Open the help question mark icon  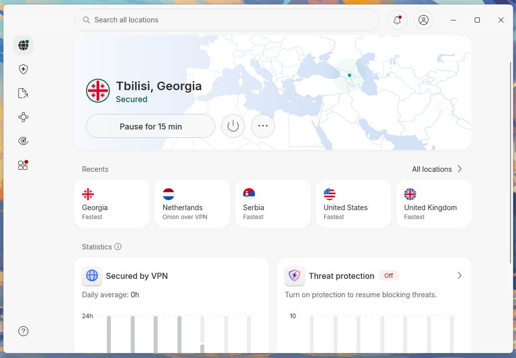(23, 331)
